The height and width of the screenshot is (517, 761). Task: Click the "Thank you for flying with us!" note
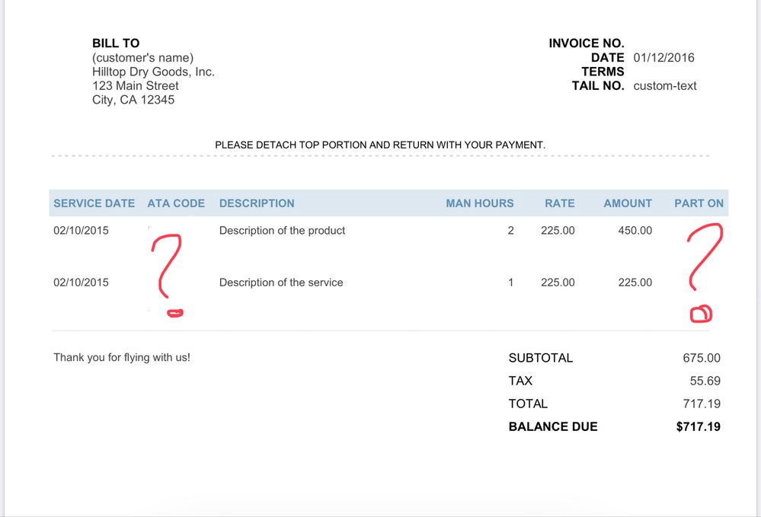tap(122, 356)
